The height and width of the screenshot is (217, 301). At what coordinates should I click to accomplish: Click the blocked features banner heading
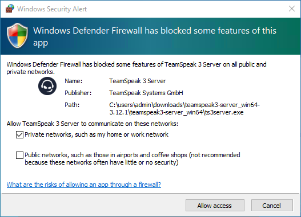pyautogui.click(x=155, y=36)
